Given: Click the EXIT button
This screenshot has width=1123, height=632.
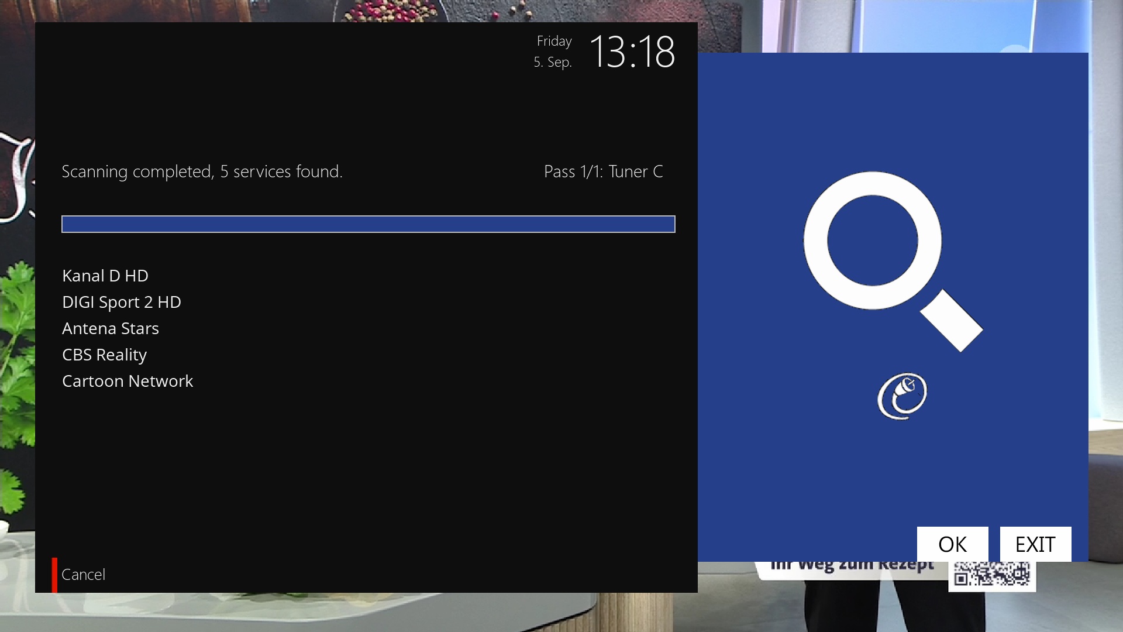Looking at the screenshot, I should [1035, 544].
